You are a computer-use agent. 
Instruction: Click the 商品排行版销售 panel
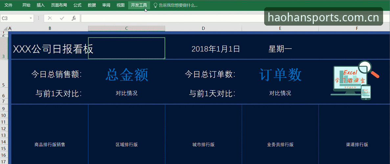pyautogui.click(x=50, y=145)
